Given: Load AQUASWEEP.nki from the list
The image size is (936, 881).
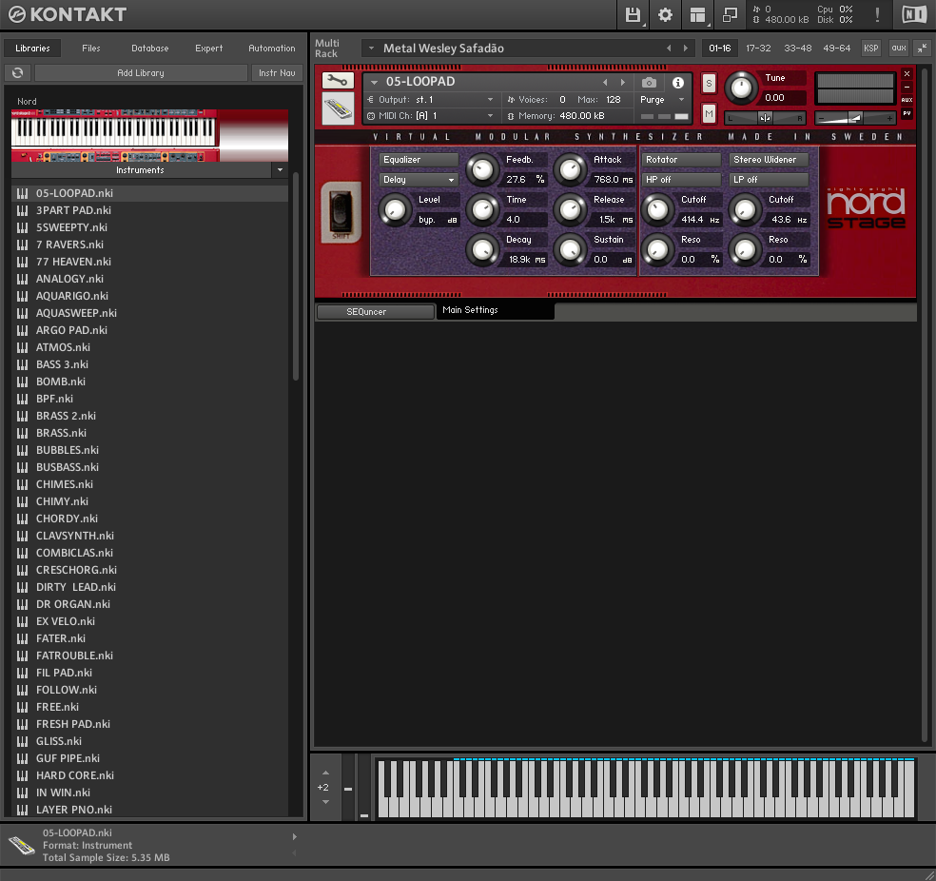Looking at the screenshot, I should (x=149, y=313).
